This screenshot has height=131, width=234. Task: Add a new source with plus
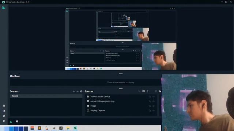click(x=148, y=91)
